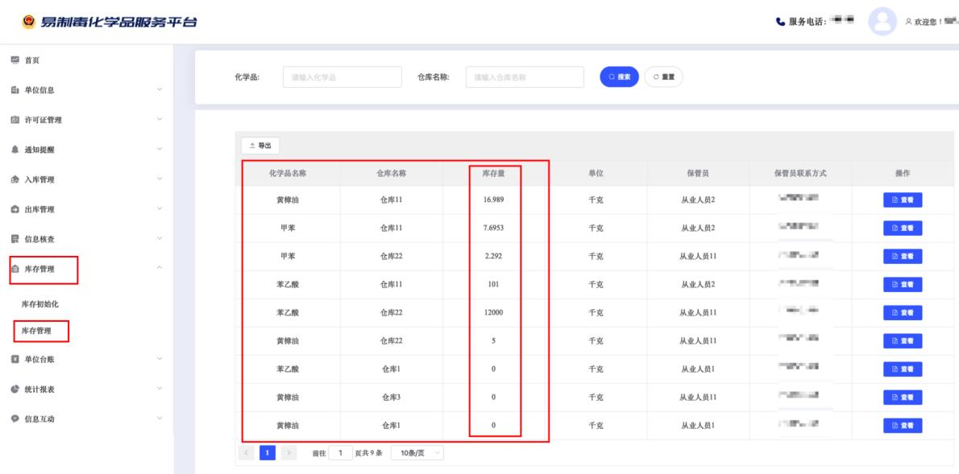This screenshot has width=959, height=474.
Task: Open the 库存初始化 submenu item
Action: pos(39,303)
